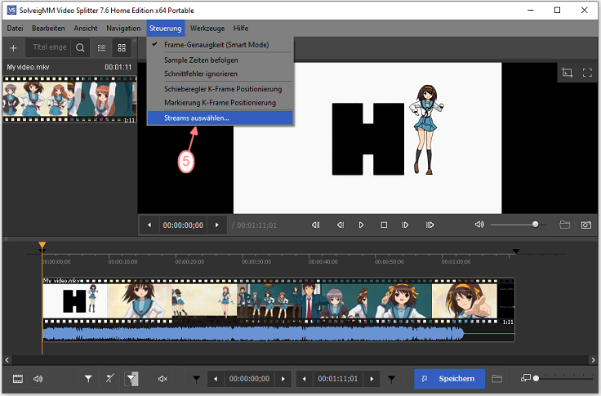
Task: Mute selected audio with speaker-x icon
Action: pyautogui.click(x=162, y=379)
